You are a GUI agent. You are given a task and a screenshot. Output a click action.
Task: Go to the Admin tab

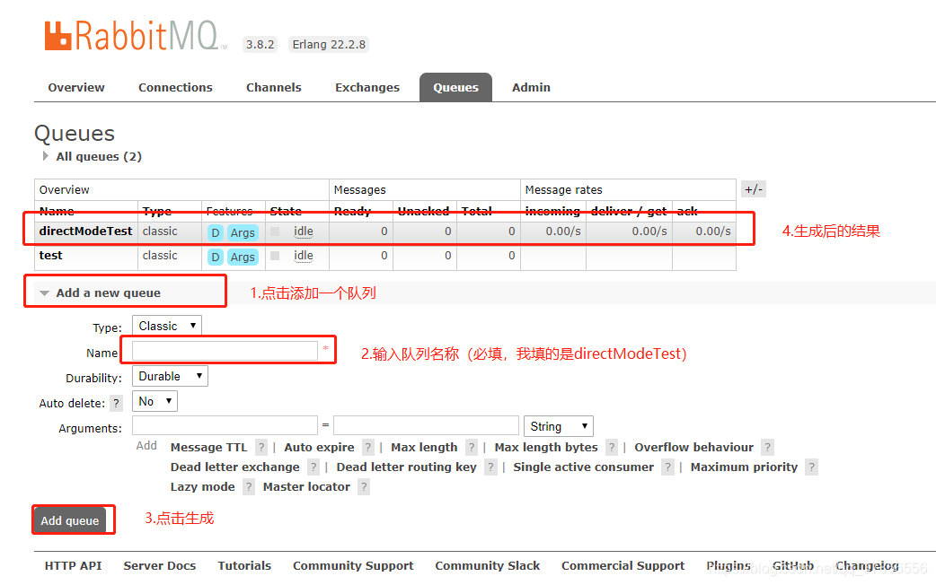531,88
